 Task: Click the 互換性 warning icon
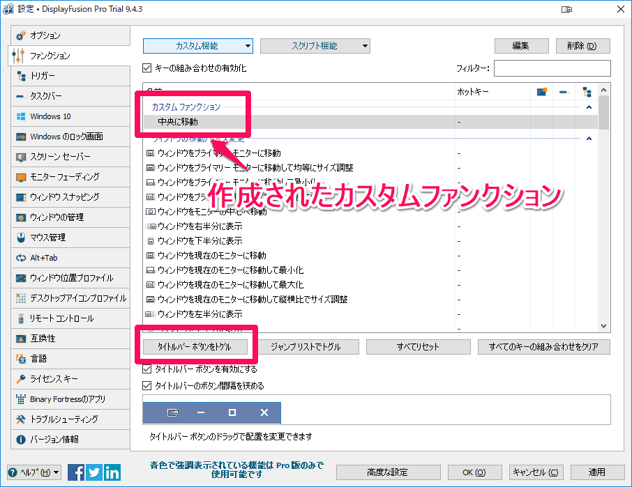[21, 339]
